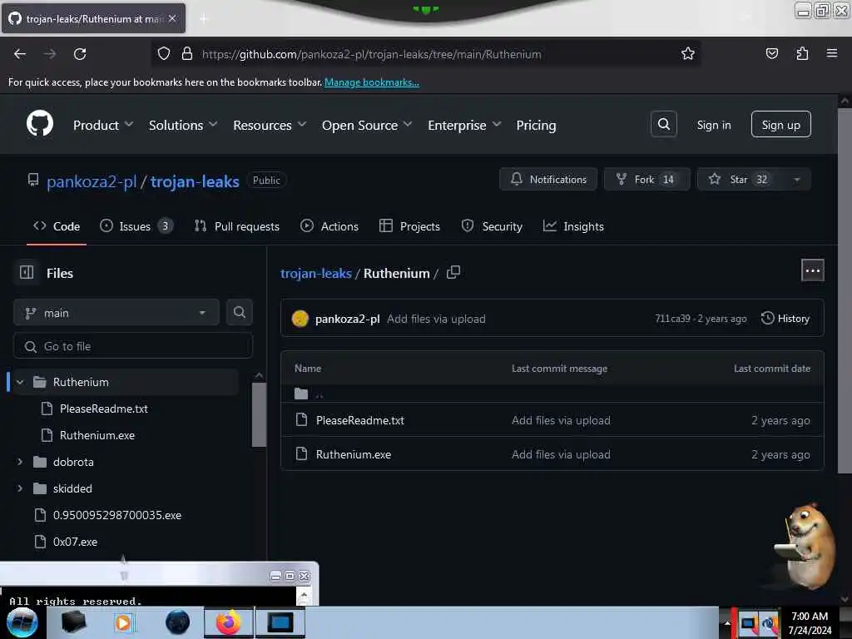The height and width of the screenshot is (639, 852).
Task: Click the parent directory folder row
Action: [x=552, y=394]
